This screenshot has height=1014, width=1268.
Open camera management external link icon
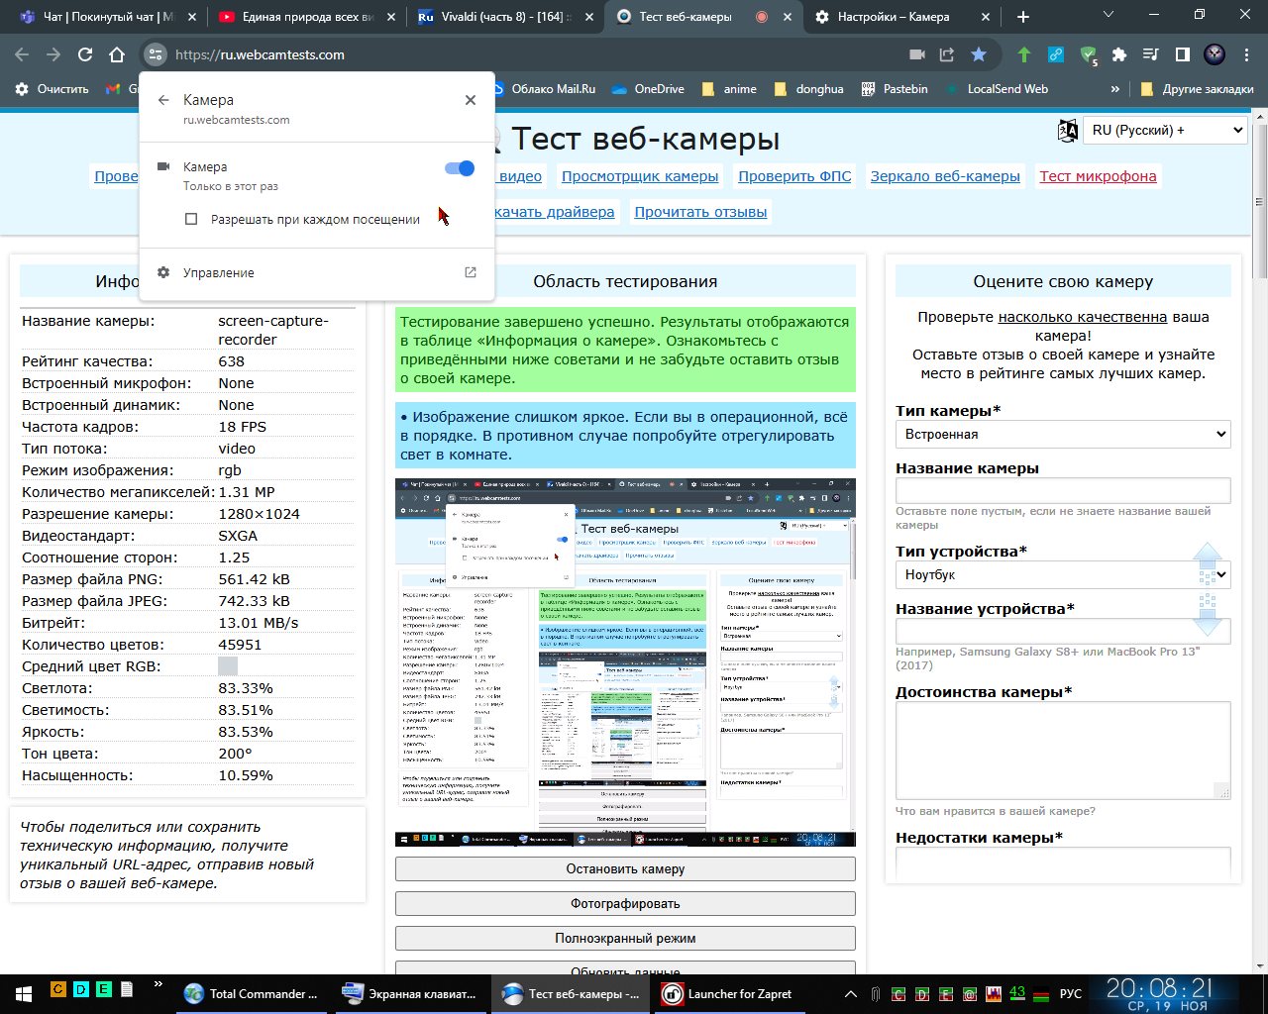[471, 272]
